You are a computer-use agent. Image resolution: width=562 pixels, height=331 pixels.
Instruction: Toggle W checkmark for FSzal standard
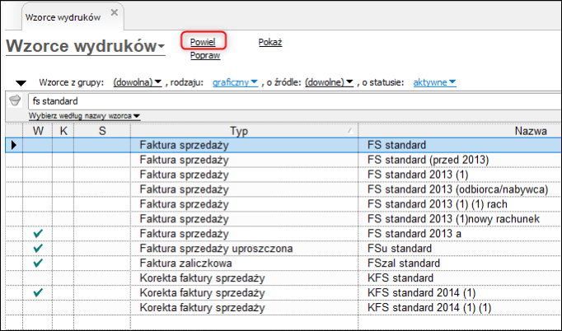[x=38, y=263]
